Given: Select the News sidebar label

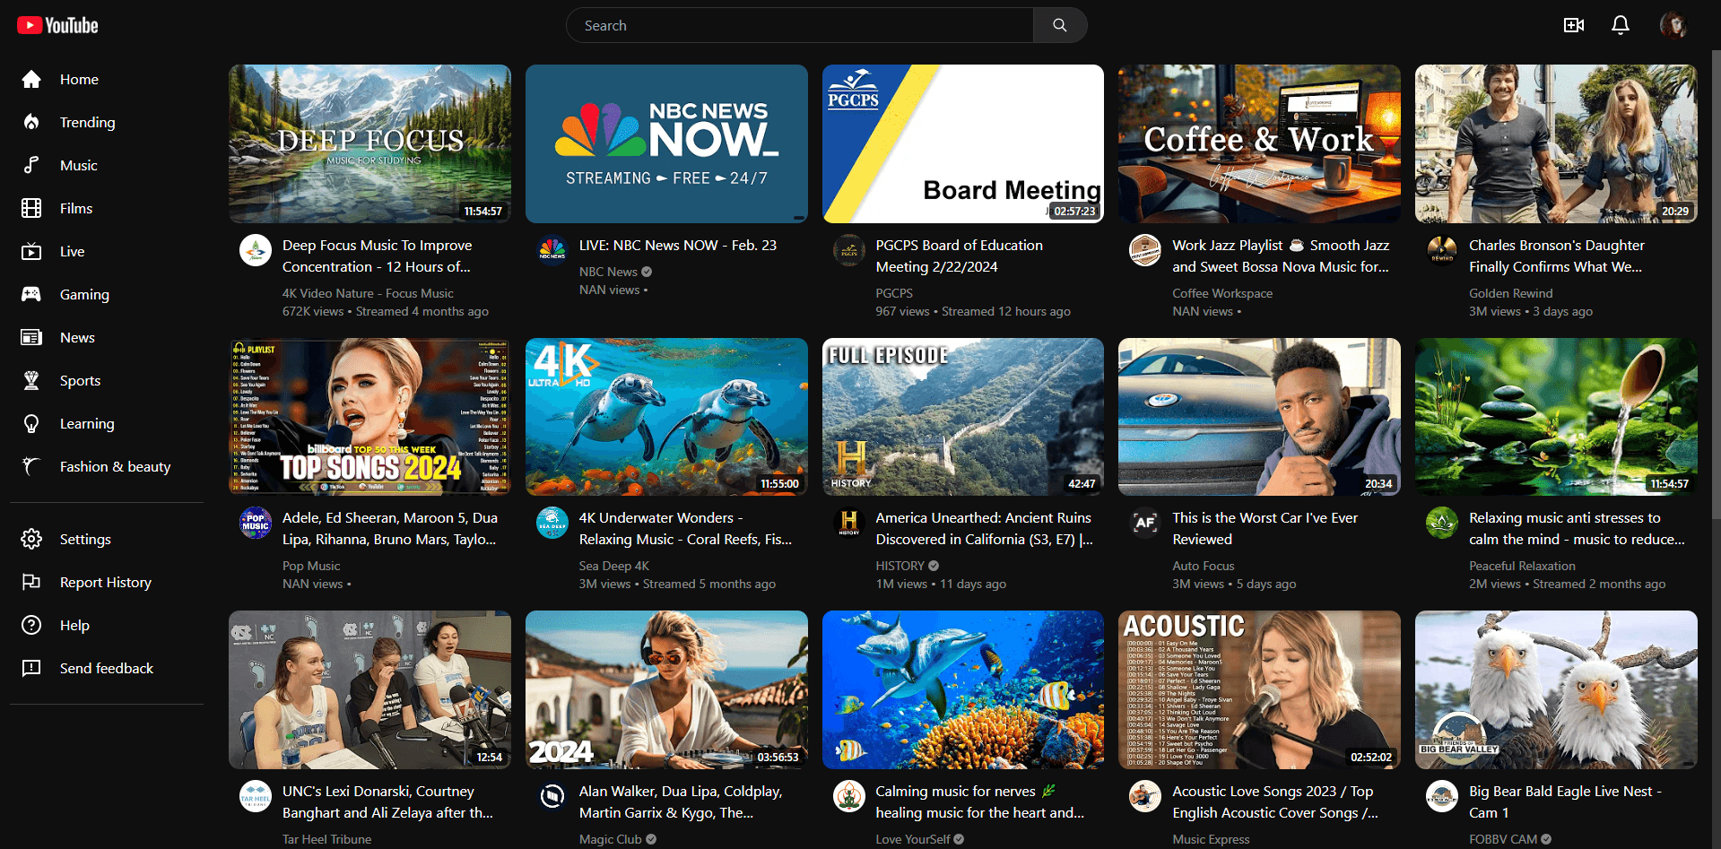Looking at the screenshot, I should click(x=77, y=337).
